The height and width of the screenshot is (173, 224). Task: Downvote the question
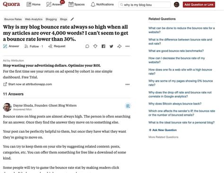pos(95,46)
